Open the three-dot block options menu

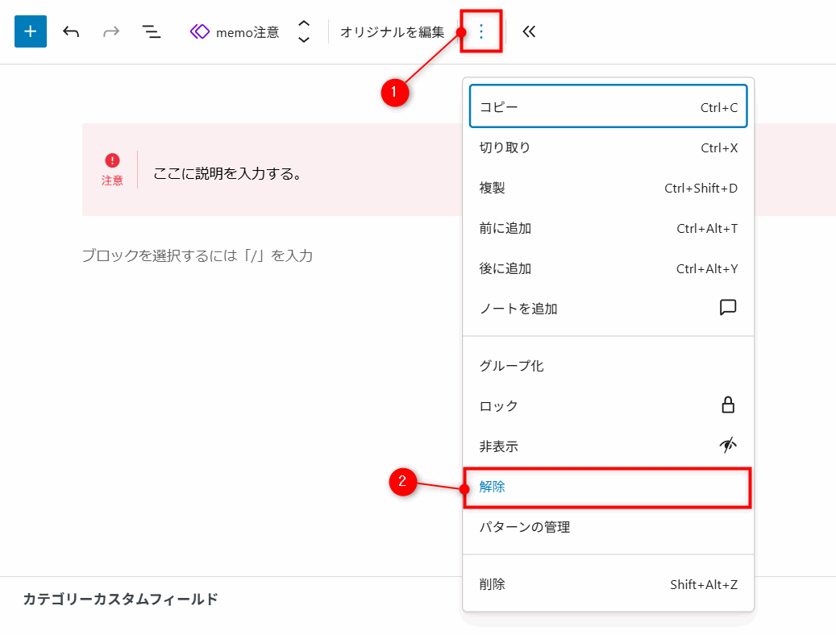coord(481,31)
